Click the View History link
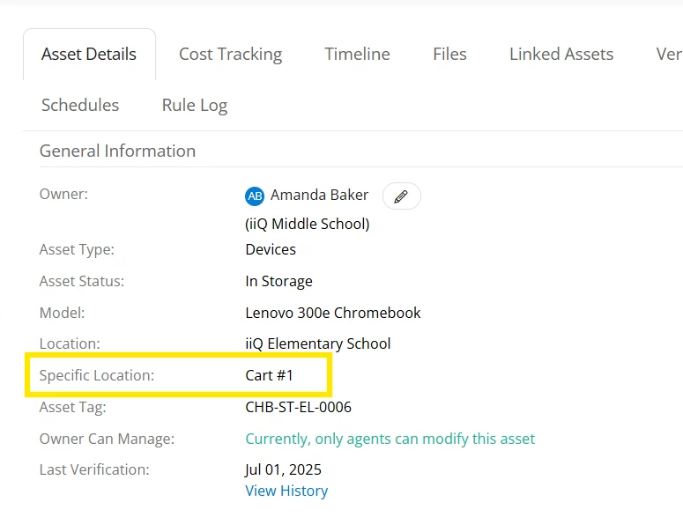Screen dimensions: 683x517 click(x=286, y=491)
